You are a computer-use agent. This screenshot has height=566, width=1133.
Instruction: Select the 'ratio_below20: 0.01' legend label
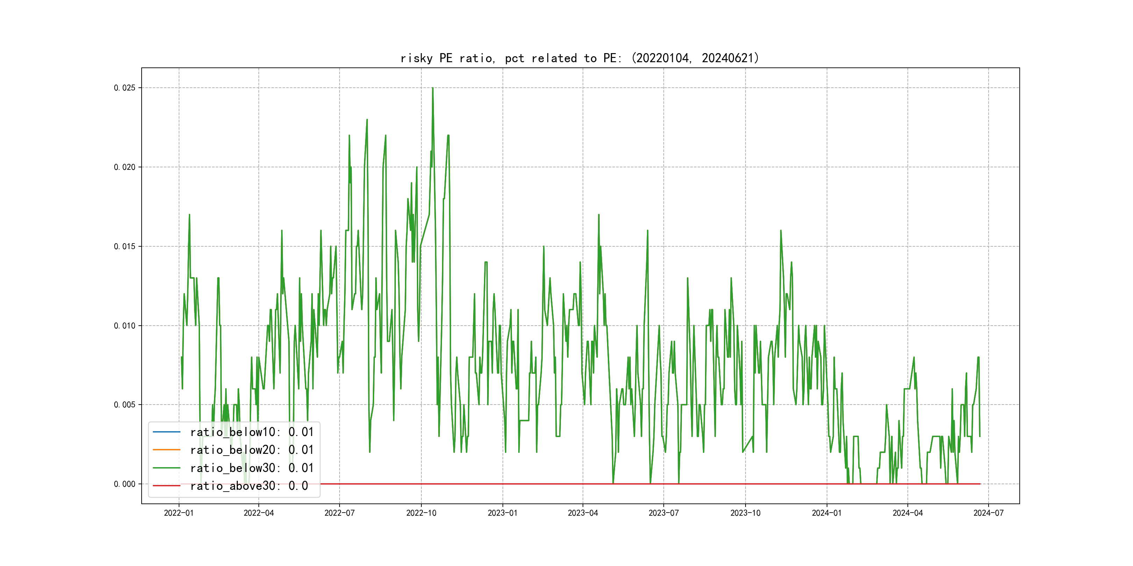coord(251,450)
